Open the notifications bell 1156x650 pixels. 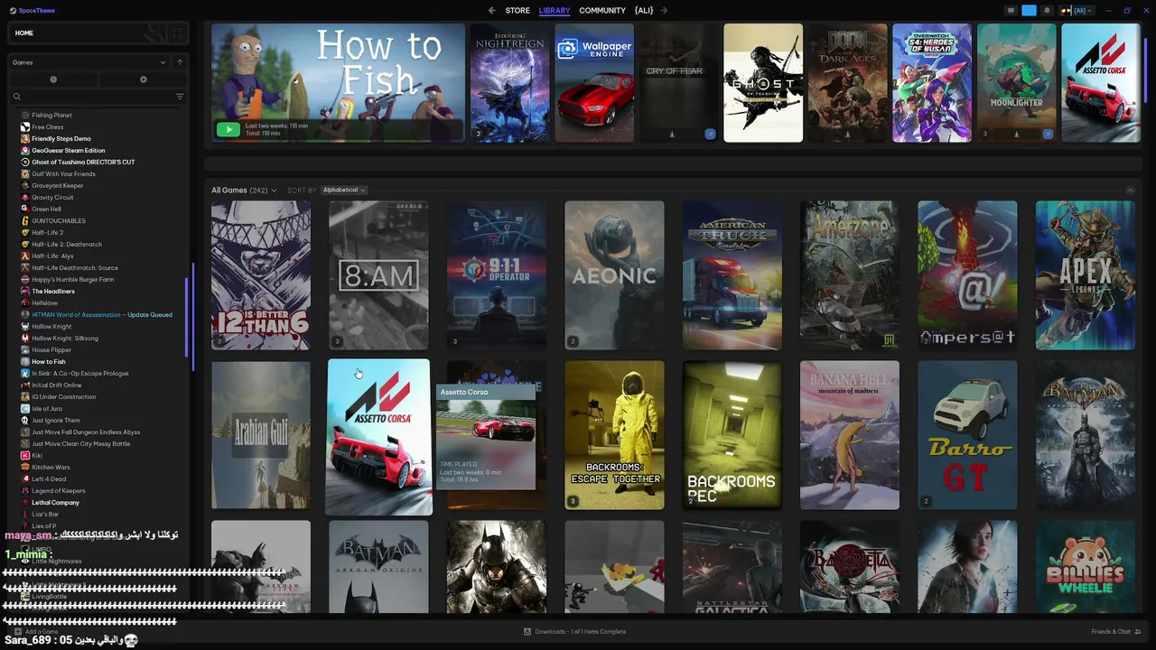coord(1047,11)
